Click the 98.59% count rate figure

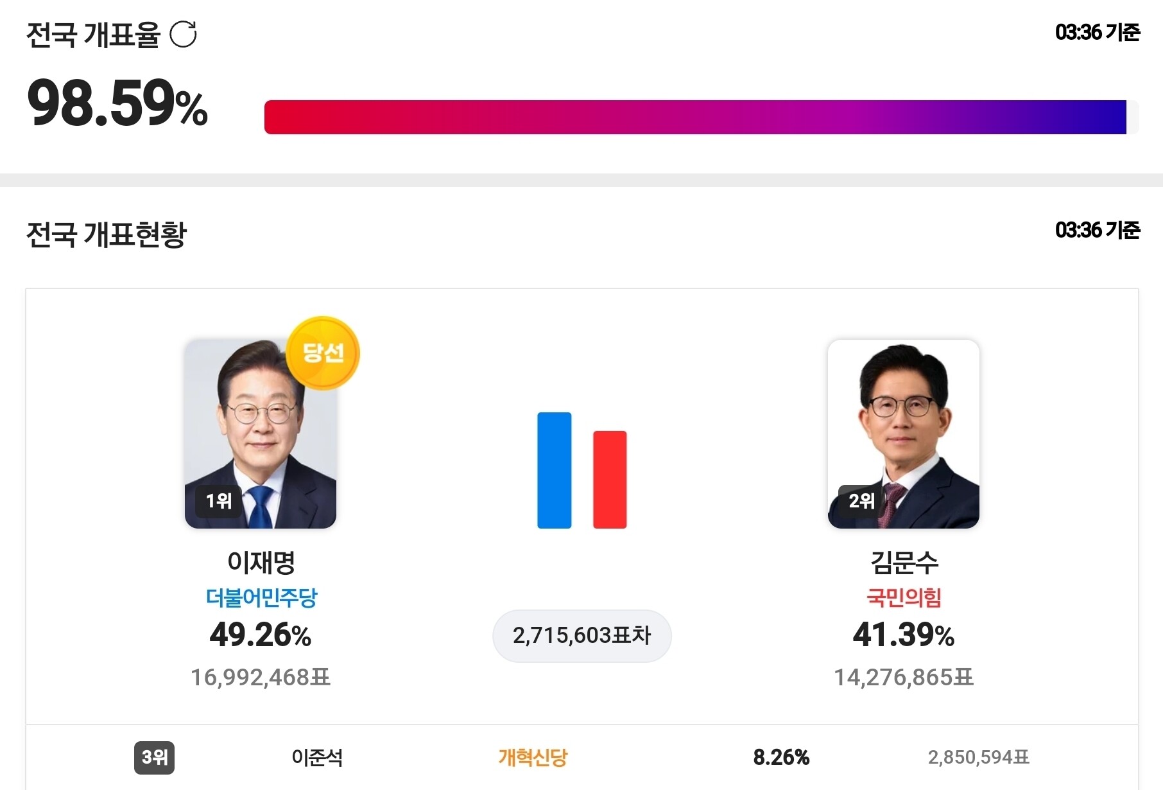coord(117,103)
